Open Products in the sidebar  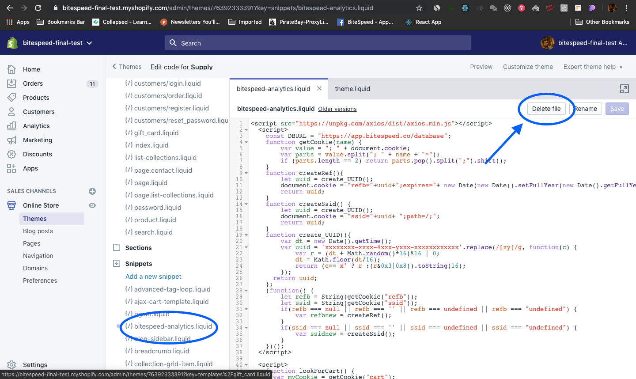tap(36, 98)
